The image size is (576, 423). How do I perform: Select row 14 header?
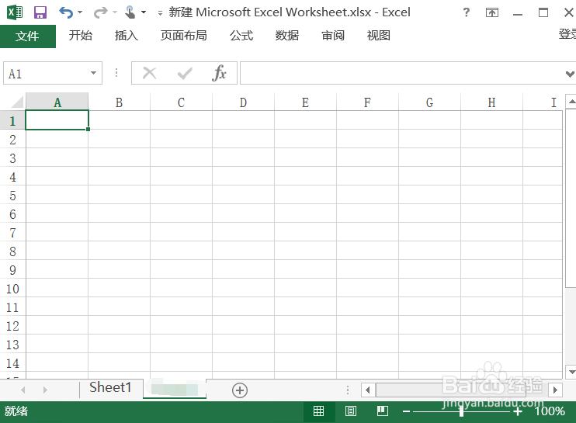[12, 362]
